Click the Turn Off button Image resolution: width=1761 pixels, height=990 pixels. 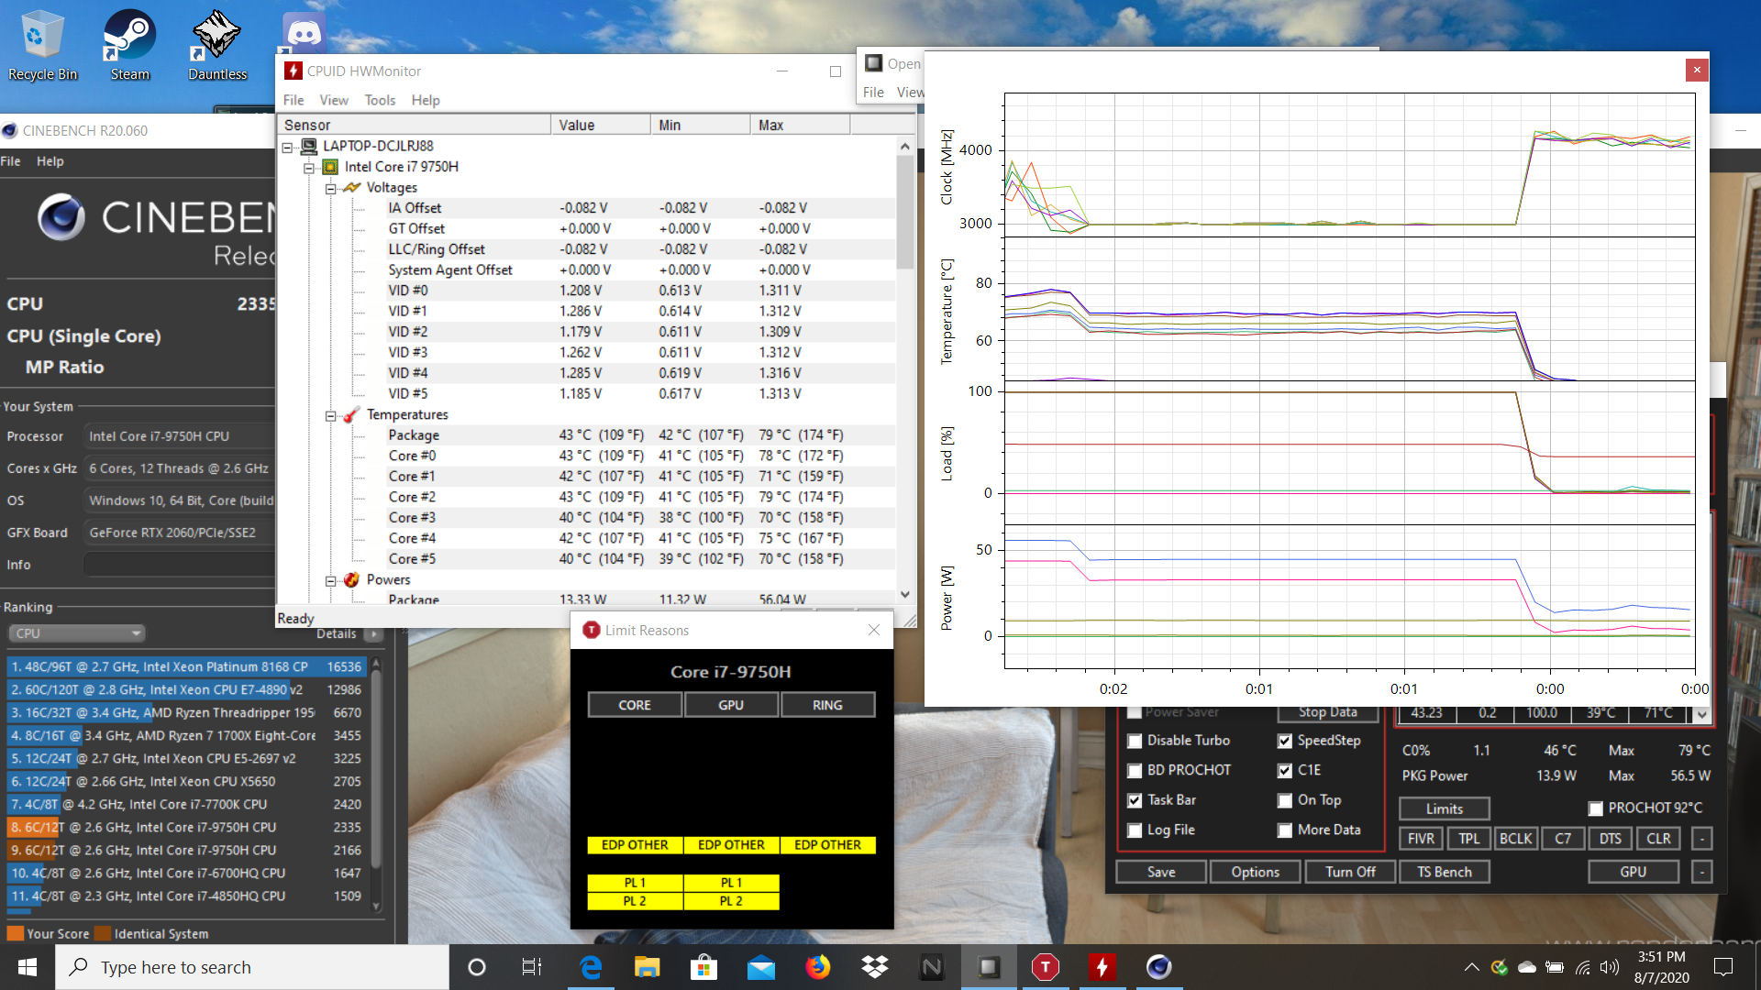coord(1350,872)
